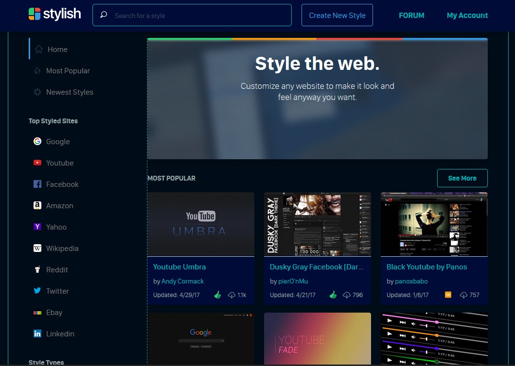Click the Reddit alien icon
This screenshot has height=366, width=515.
[x=37, y=269]
